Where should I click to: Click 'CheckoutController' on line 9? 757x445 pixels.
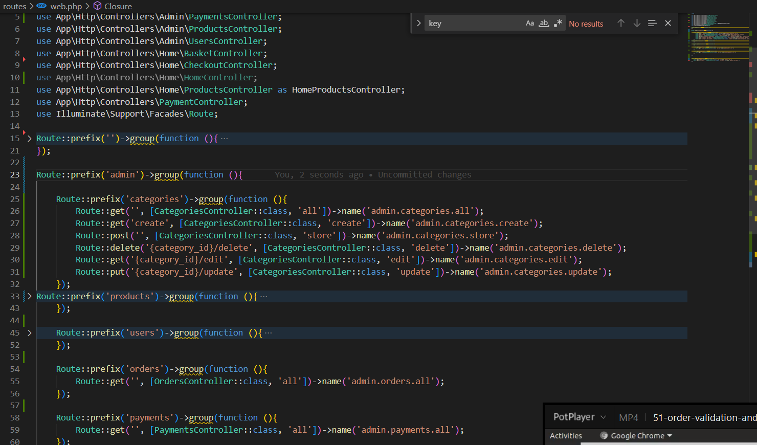pyautogui.click(x=228, y=65)
